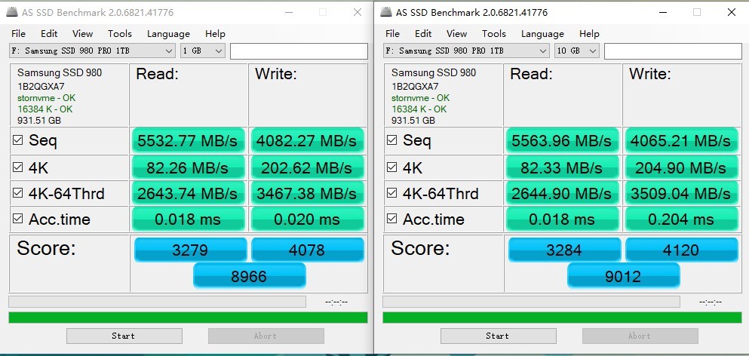Screen dimensions: 749x356
Task: Click the gray progress bar in right window
Action: click(531, 302)
